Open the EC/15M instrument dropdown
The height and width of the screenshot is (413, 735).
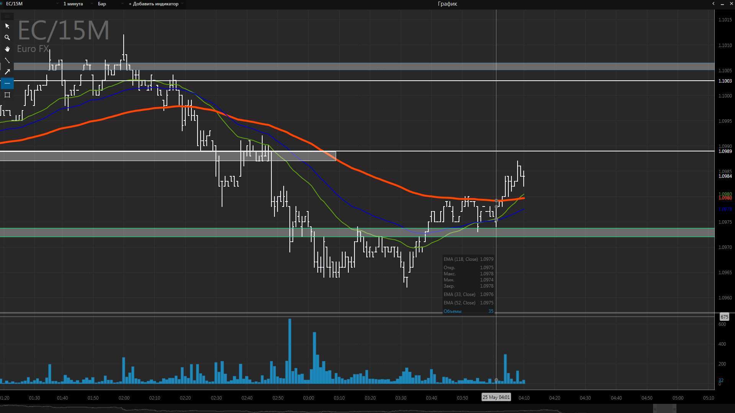[x=31, y=4]
